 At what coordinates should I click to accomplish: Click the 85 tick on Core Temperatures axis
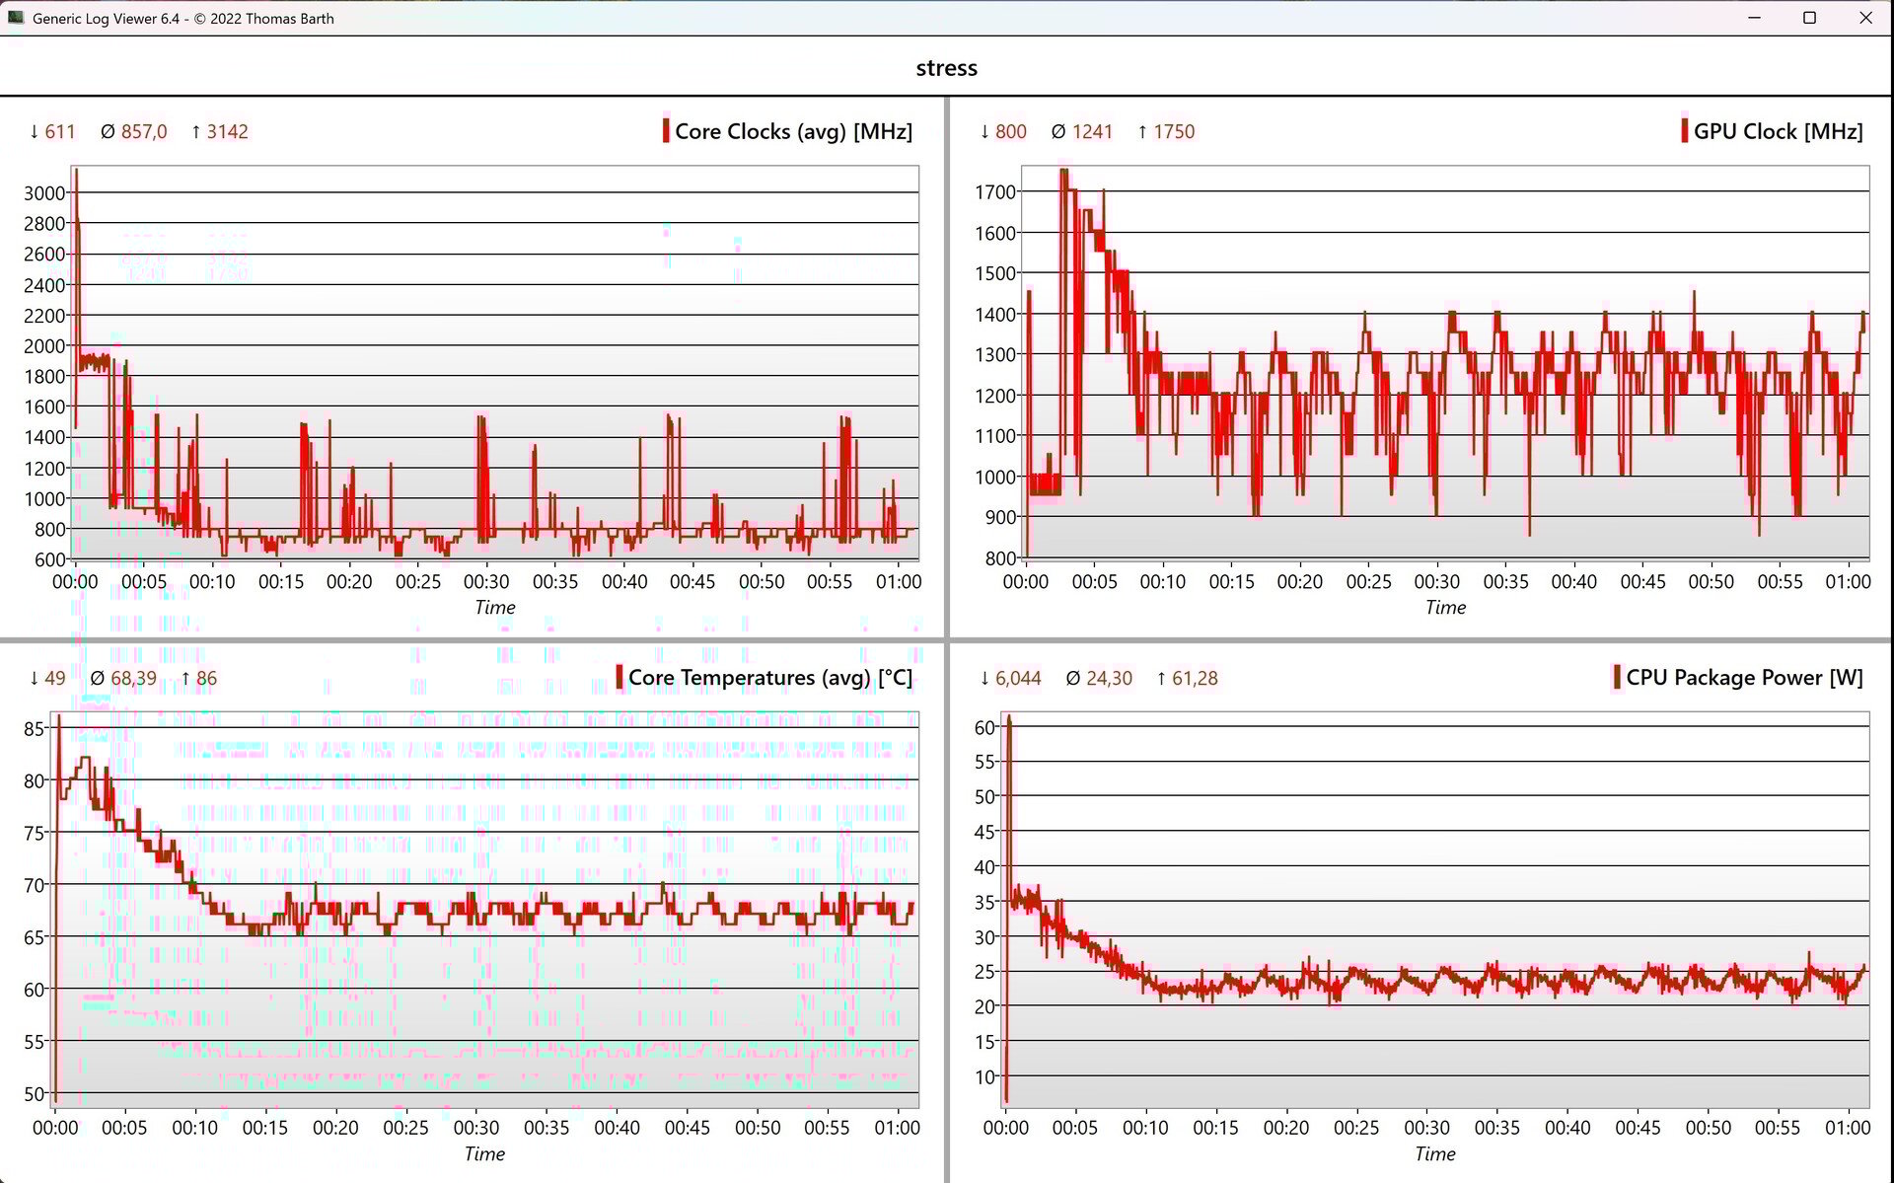(x=34, y=728)
